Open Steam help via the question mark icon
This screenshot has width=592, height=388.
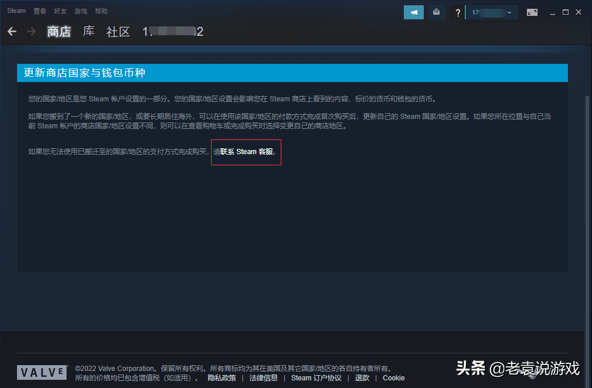pos(457,12)
